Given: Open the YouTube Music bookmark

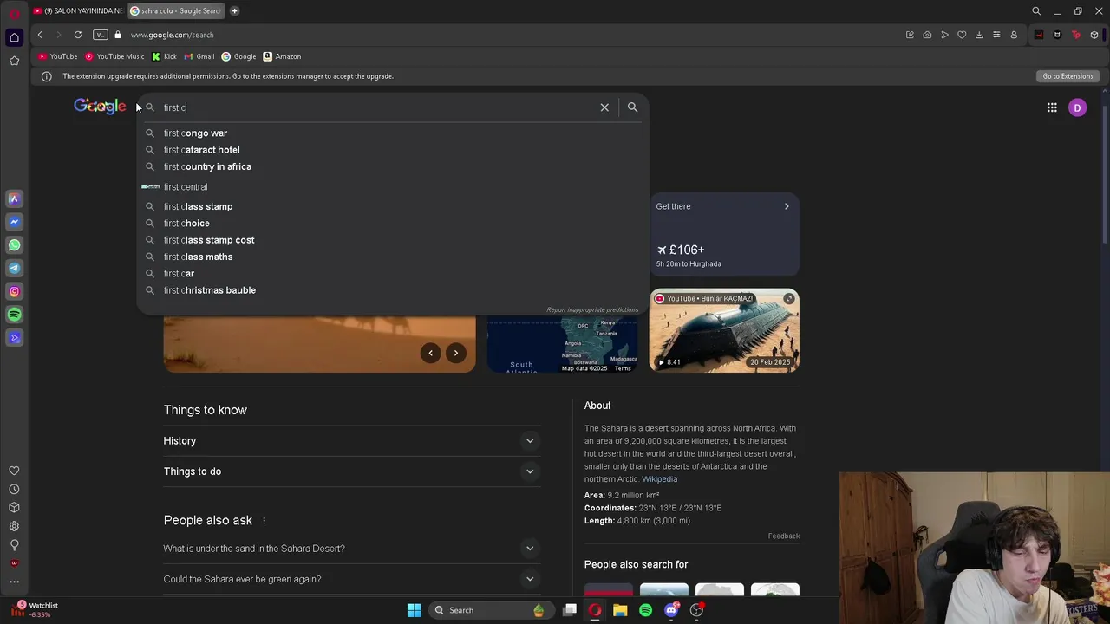Looking at the screenshot, I should pos(114,56).
